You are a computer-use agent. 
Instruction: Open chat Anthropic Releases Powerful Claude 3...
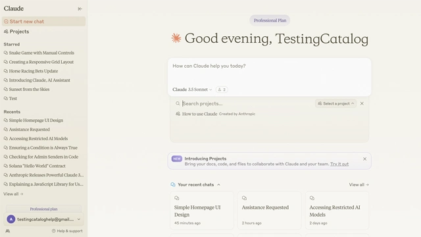(x=44, y=175)
